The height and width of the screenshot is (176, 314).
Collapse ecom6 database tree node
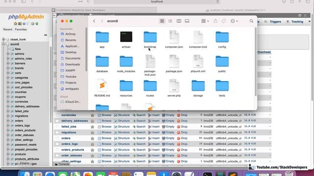click(x=3, y=44)
